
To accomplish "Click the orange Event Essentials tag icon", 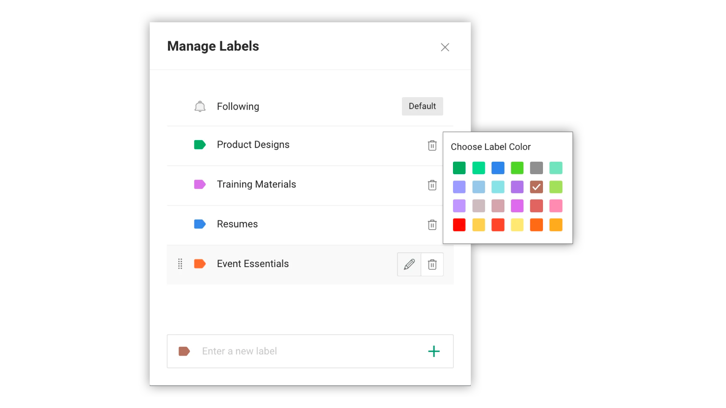I will pyautogui.click(x=200, y=264).
